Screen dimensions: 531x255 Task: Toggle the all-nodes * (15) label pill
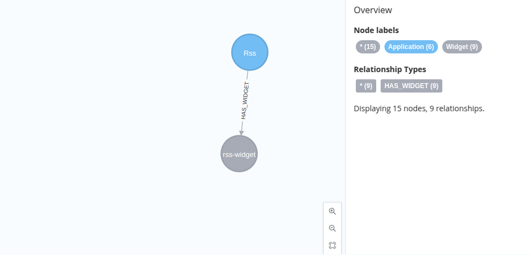(368, 47)
